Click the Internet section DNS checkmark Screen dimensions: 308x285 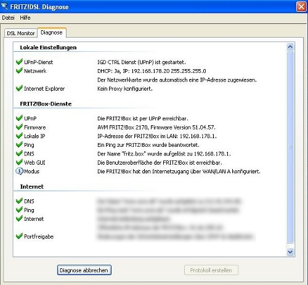pyautogui.click(x=19, y=200)
